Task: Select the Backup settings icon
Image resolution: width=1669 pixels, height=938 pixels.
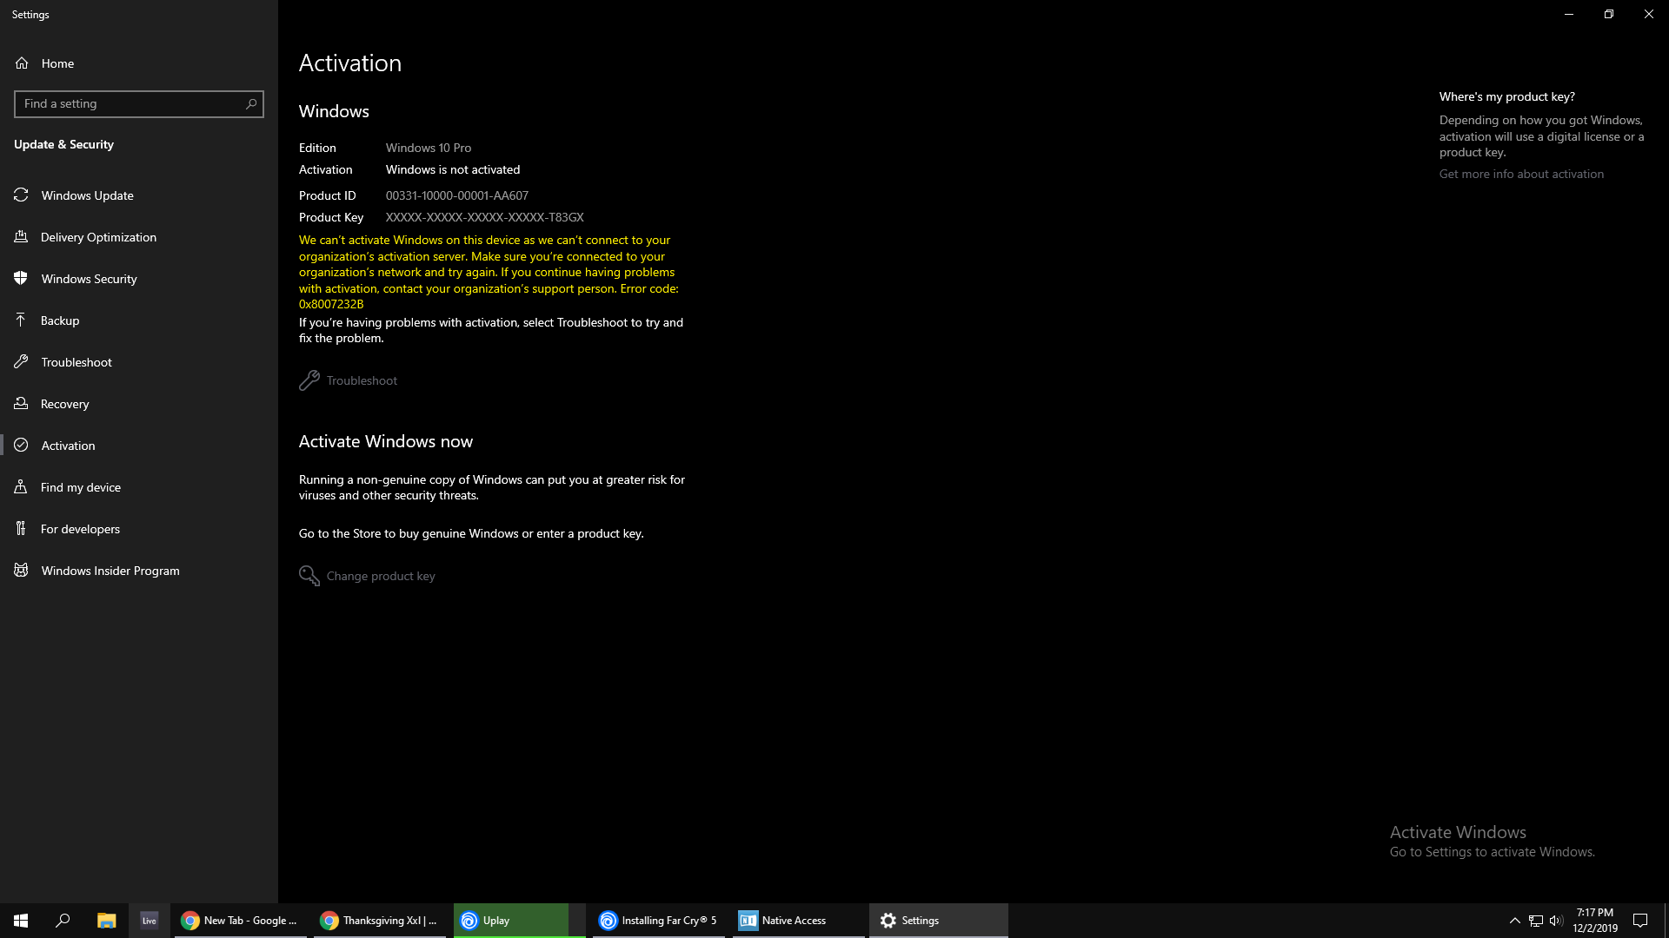Action: pos(21,320)
